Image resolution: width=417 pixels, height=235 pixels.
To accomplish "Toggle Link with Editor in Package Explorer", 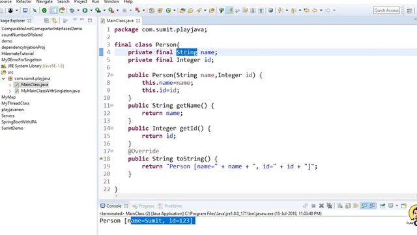I will coord(54,20).
